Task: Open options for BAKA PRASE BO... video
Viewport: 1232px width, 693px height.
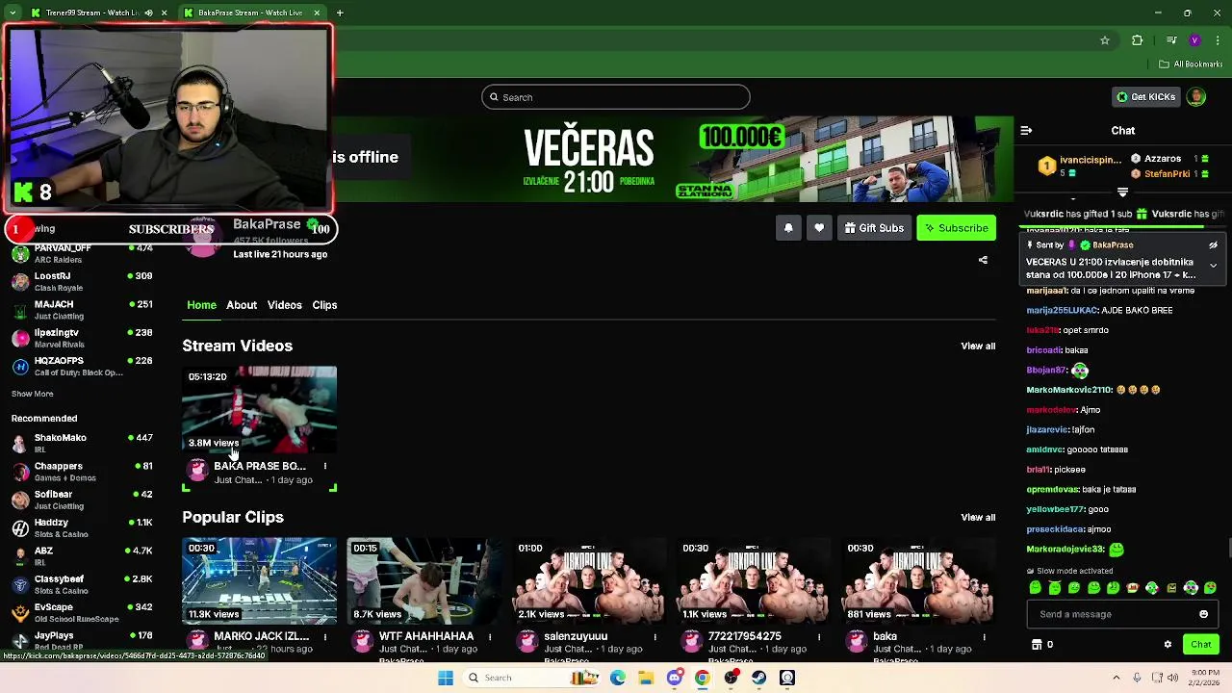Action: [325, 467]
